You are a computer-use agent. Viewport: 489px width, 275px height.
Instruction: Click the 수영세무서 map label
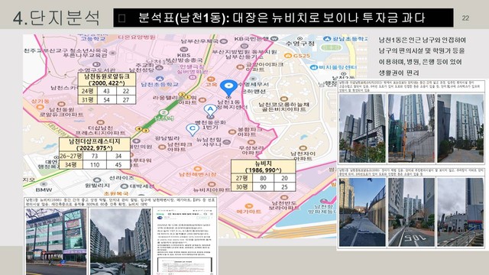253,84
